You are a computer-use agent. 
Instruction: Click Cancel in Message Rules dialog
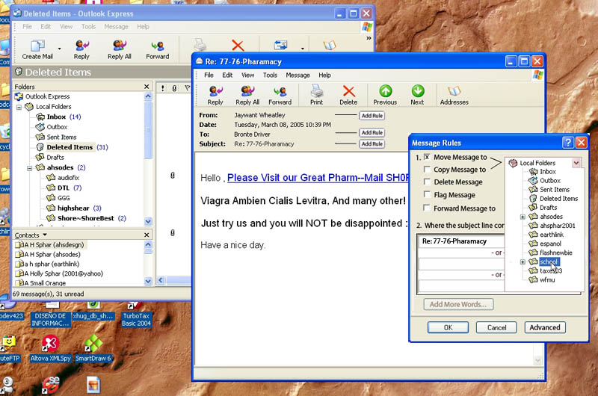tap(496, 327)
